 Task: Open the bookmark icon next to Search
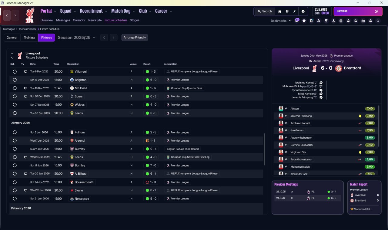click(x=279, y=11)
